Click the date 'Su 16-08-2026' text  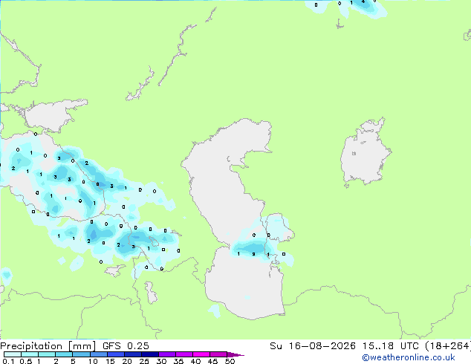click(313, 346)
